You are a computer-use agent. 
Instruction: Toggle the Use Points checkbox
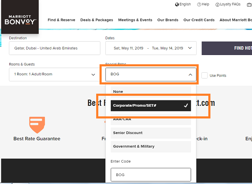click(205, 75)
